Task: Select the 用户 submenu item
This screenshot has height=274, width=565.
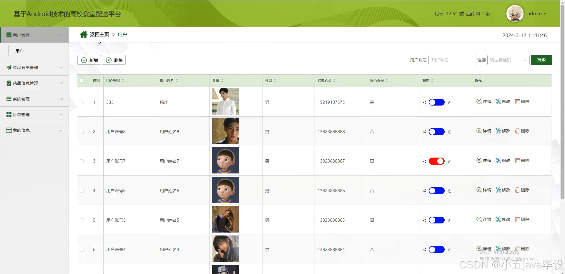Action: coord(19,51)
